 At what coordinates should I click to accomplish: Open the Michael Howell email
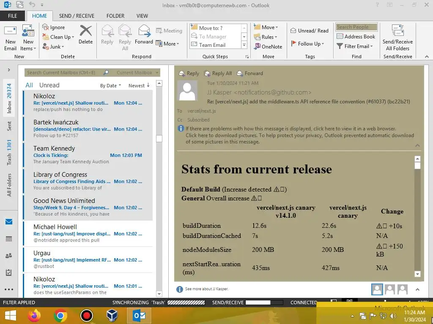pyautogui.click(x=88, y=233)
